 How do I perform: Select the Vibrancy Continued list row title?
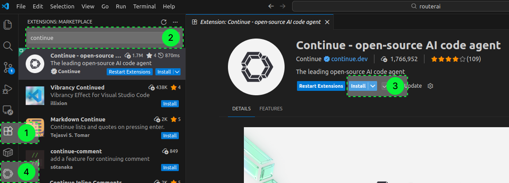point(77,87)
